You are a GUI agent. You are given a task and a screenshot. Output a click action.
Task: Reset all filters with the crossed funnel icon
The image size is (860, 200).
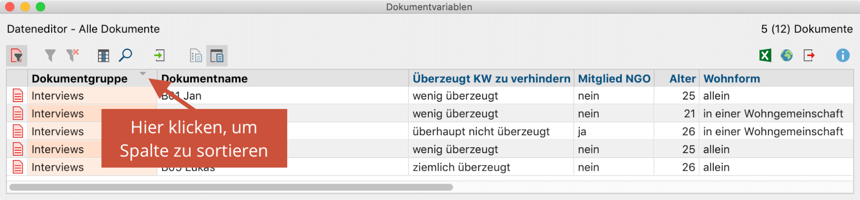73,55
